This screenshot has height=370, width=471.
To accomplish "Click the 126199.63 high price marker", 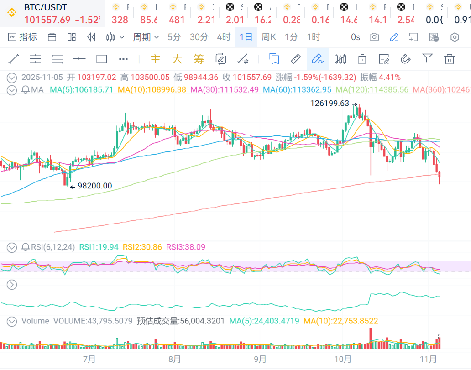I will [x=330, y=104].
